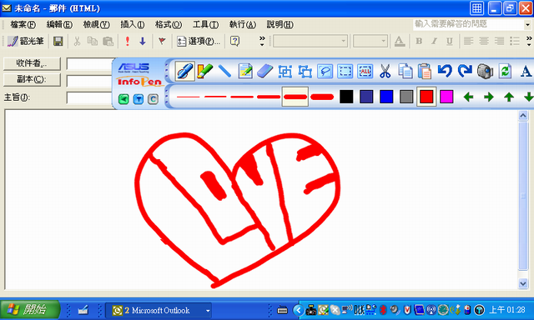Expand the formatting toolbar overflow chevron
The image size is (534, 320).
[x=528, y=41]
